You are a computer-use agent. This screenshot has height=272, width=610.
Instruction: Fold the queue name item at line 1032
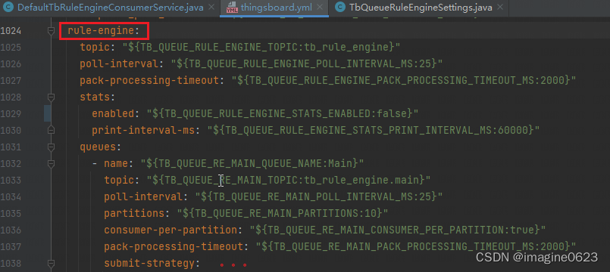click(51, 163)
